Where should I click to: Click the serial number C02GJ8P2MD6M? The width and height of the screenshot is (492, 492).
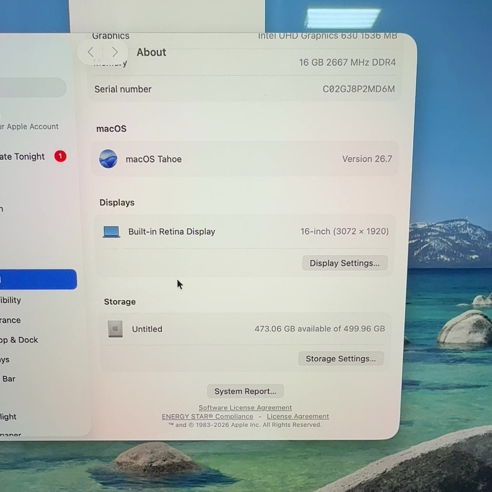click(x=359, y=89)
